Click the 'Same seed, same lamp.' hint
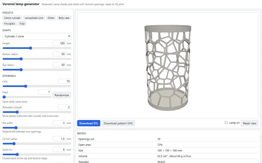Image resolution: width=262 pixels, height=163 pixels. pos(15,102)
